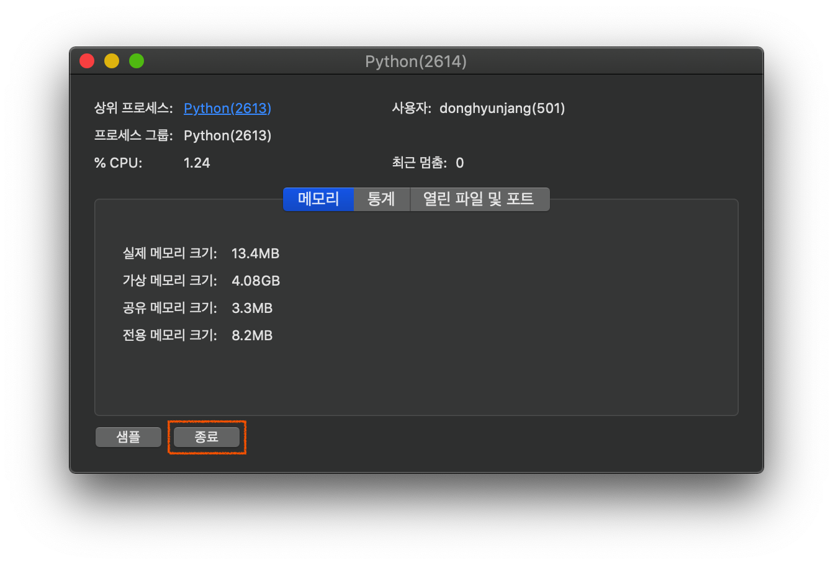Viewport: 833px width, 565px height.
Task: Switch to the 메모리 tab
Action: coord(318,199)
